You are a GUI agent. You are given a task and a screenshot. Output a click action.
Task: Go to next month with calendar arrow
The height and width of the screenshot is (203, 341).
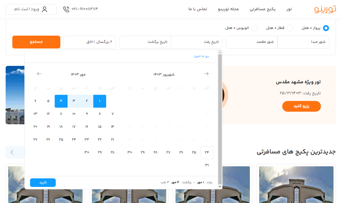[x=39, y=74]
